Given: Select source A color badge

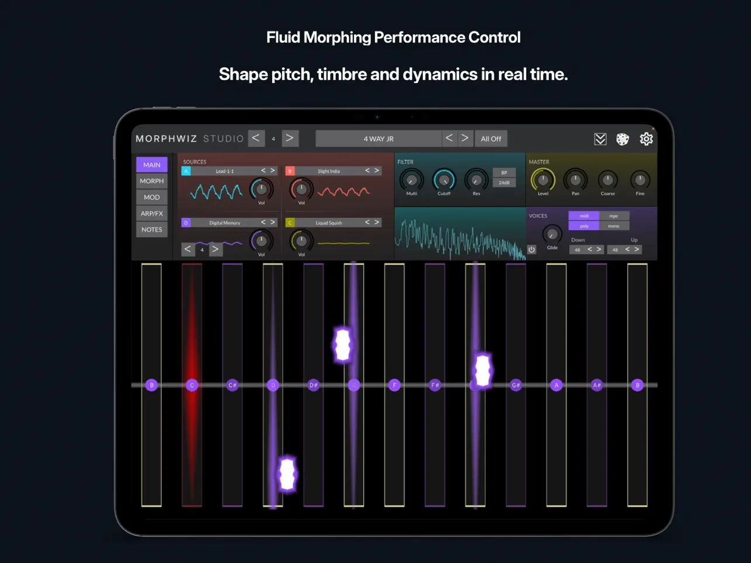Looking at the screenshot, I should point(186,171).
